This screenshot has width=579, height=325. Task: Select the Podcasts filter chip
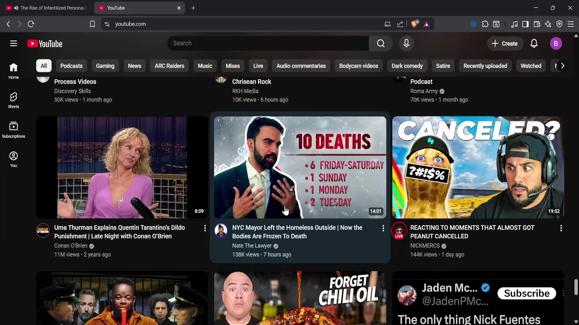pyautogui.click(x=71, y=66)
